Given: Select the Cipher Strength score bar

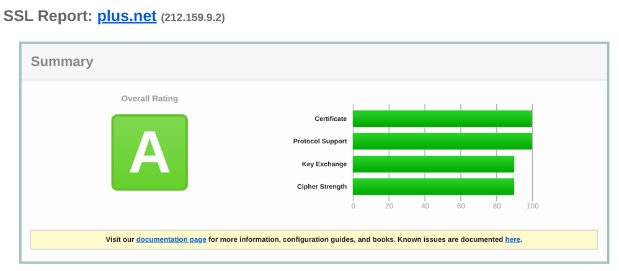Looking at the screenshot, I should point(434,187).
